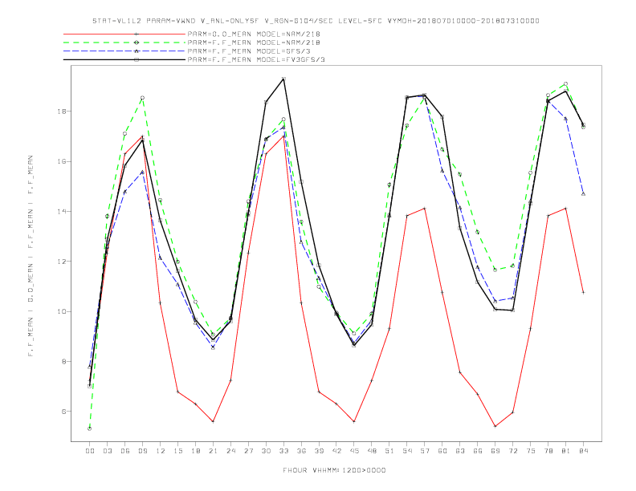Click x-axis forecast hour label 12
This screenshot has height=491, width=636.
(161, 451)
